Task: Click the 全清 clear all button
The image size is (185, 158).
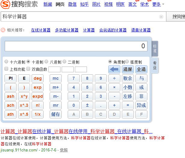Action: pos(141,69)
